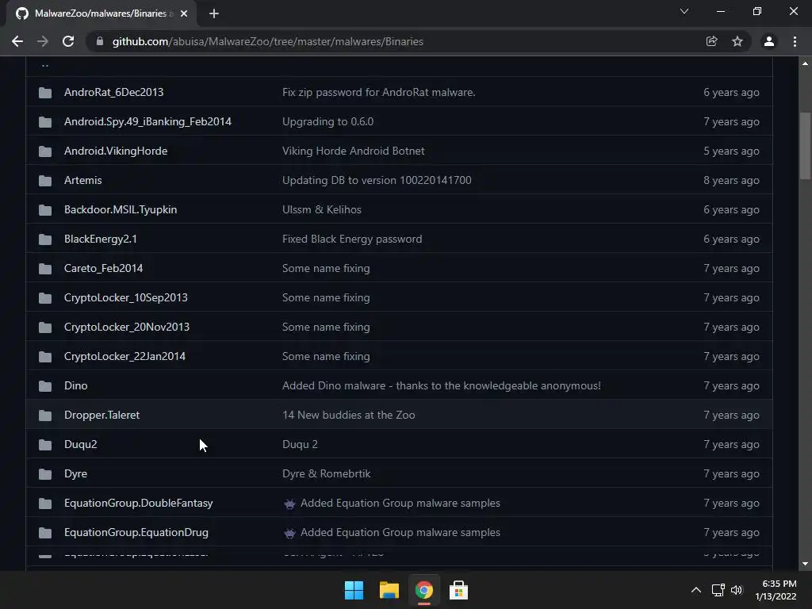
Task: Go back using the browser back arrow
Action: pyautogui.click(x=17, y=41)
